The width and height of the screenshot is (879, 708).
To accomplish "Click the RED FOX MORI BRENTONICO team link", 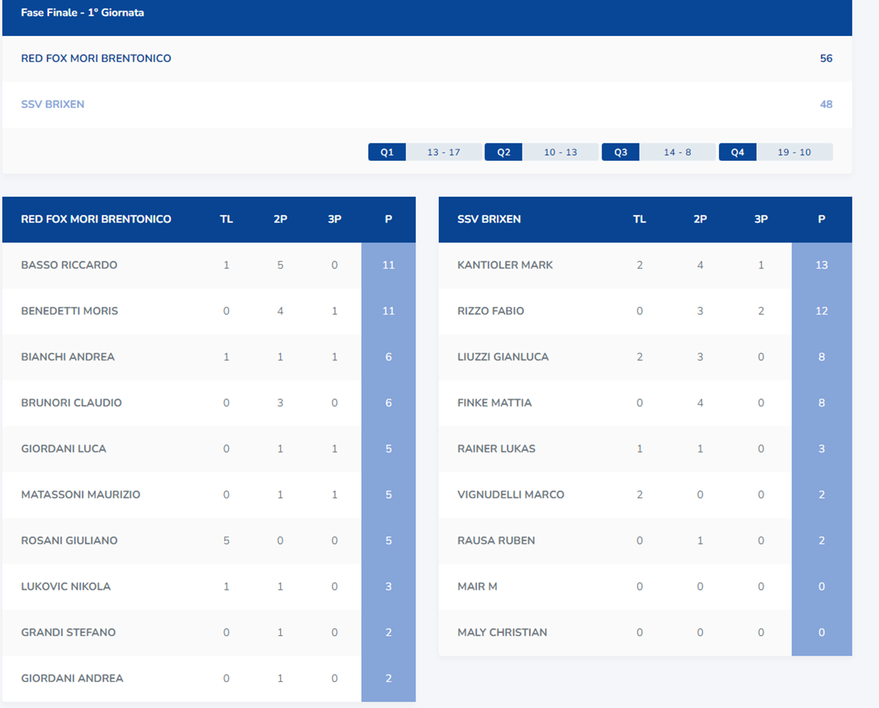I will (96, 58).
